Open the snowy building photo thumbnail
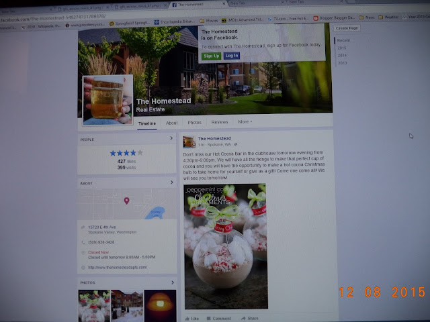The image size is (430, 322). pos(127,306)
